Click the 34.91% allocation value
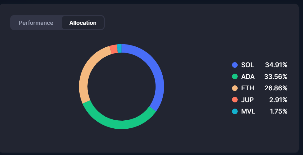 [276, 65]
